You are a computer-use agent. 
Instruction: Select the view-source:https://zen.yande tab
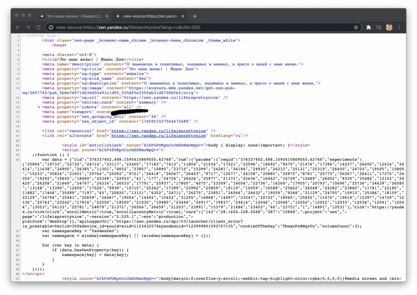click(150, 16)
